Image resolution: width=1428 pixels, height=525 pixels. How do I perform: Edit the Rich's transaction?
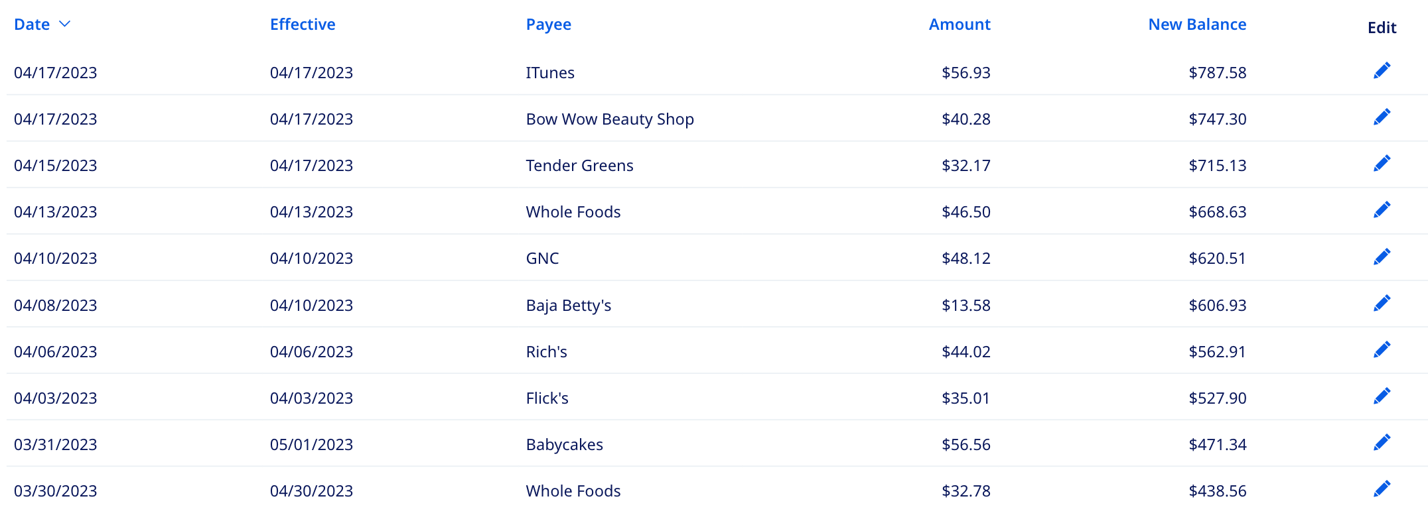click(1381, 349)
